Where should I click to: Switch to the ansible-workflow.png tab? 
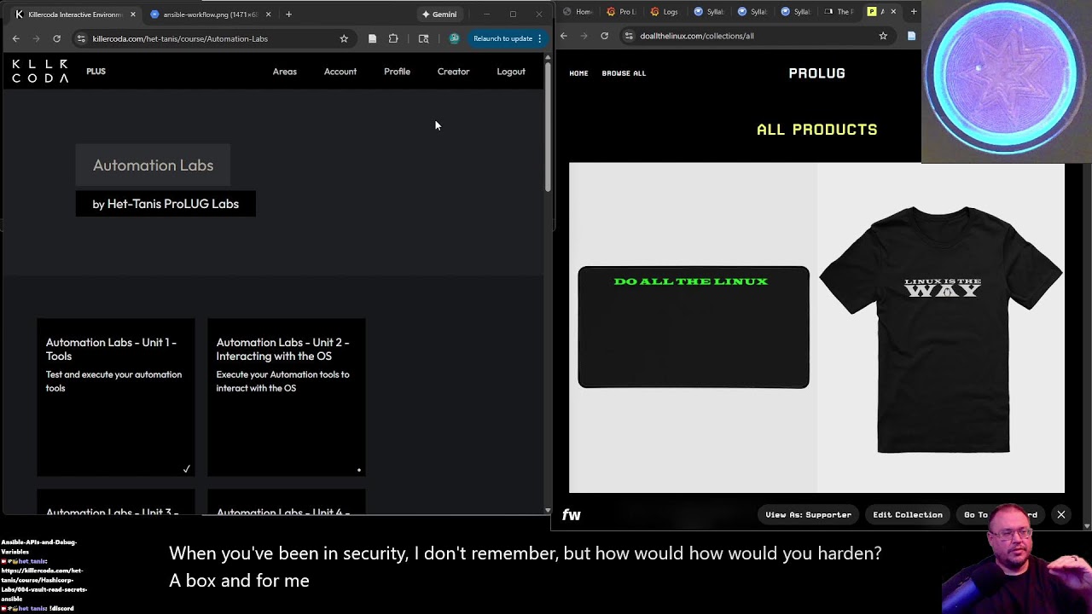point(210,14)
